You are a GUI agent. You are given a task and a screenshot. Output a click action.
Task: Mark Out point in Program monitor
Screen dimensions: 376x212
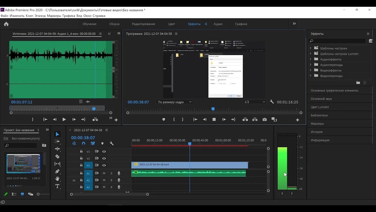click(182, 120)
